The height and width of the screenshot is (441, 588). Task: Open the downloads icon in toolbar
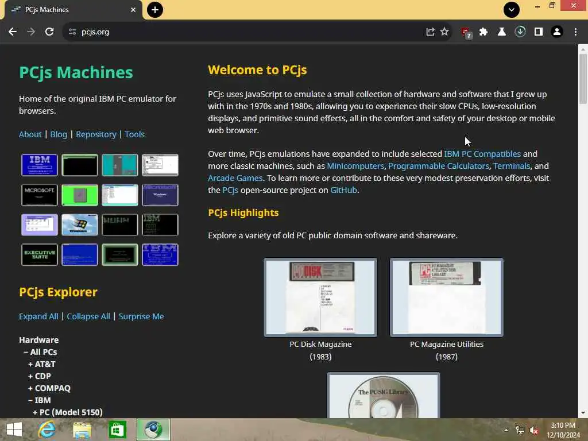click(x=520, y=32)
